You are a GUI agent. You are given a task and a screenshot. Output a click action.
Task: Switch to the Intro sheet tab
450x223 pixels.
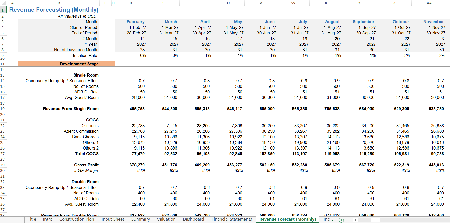coord(48,219)
